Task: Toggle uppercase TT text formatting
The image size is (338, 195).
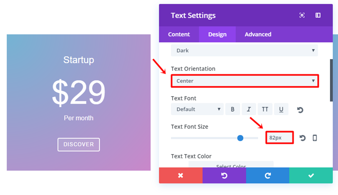Action: (265, 109)
